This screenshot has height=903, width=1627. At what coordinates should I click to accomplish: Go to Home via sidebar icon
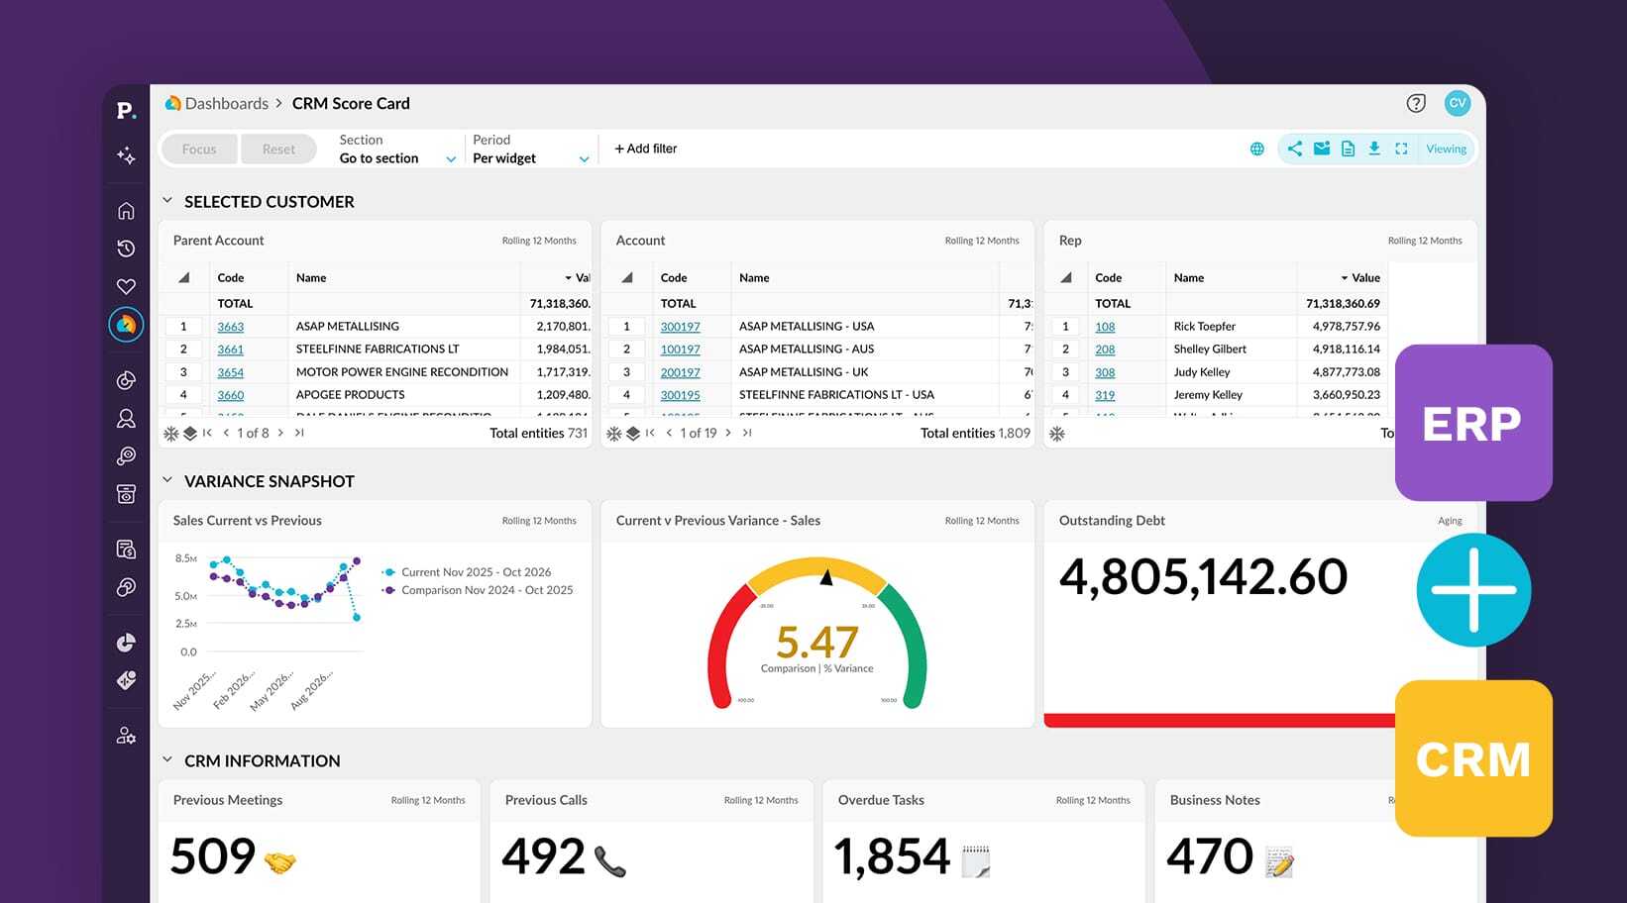126,211
